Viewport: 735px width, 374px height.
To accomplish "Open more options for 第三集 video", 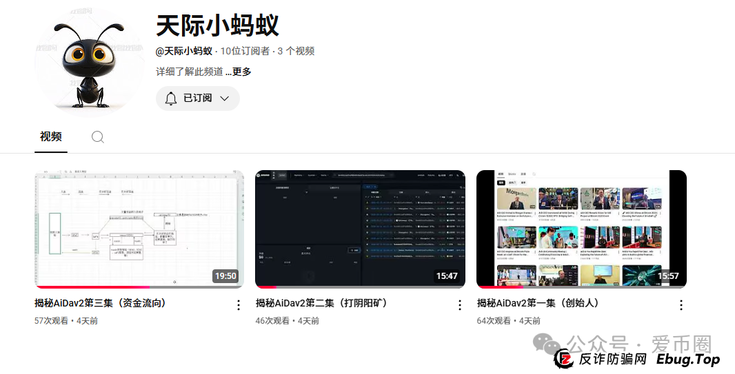I will [x=239, y=305].
